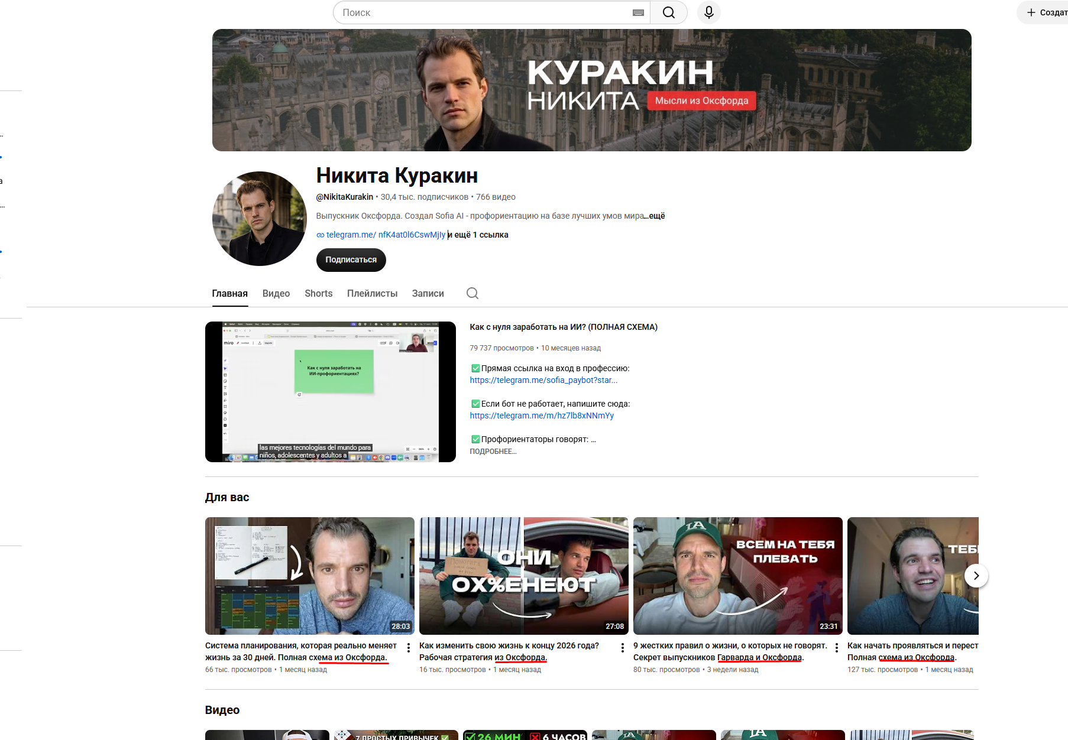1068x740 pixels.
Task: Play the featured video about ИИ
Action: (x=331, y=392)
